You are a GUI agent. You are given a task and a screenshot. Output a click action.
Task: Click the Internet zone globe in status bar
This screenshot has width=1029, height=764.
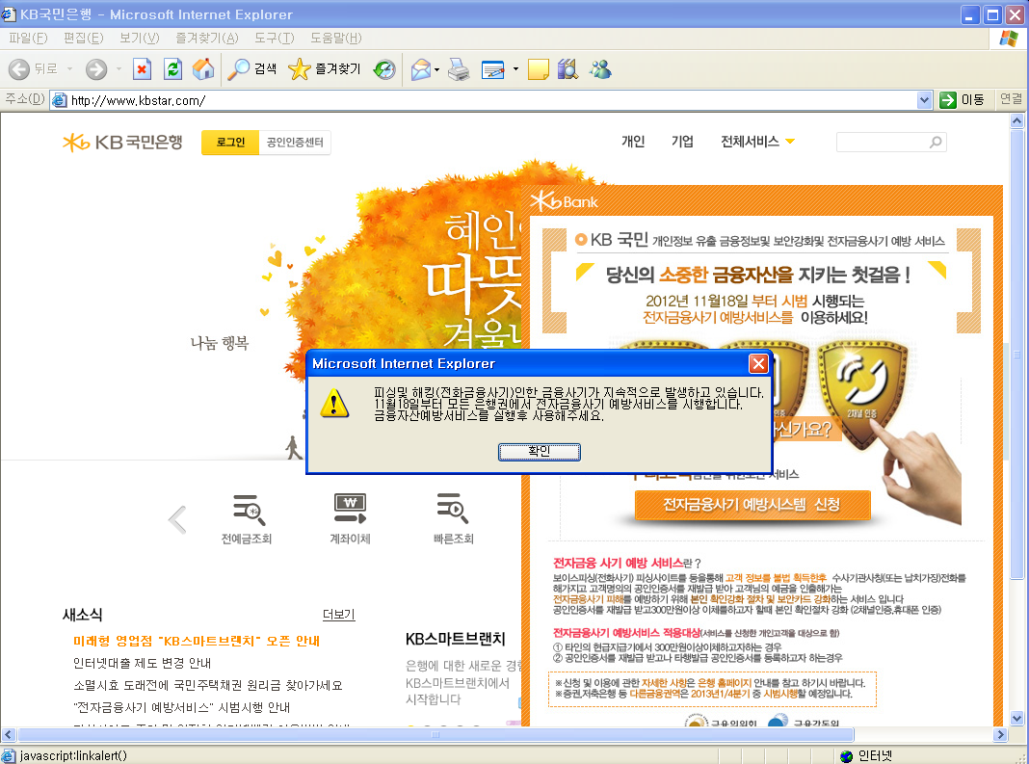847,756
